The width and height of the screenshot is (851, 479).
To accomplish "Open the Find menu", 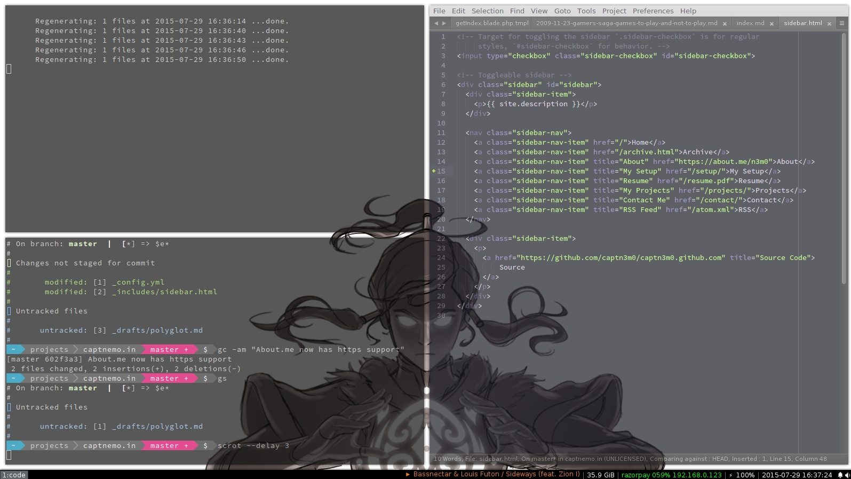I will click(x=517, y=11).
